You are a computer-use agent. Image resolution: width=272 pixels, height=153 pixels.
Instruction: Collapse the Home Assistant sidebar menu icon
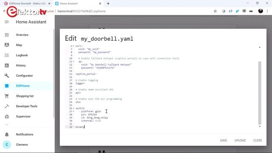click(7, 22)
